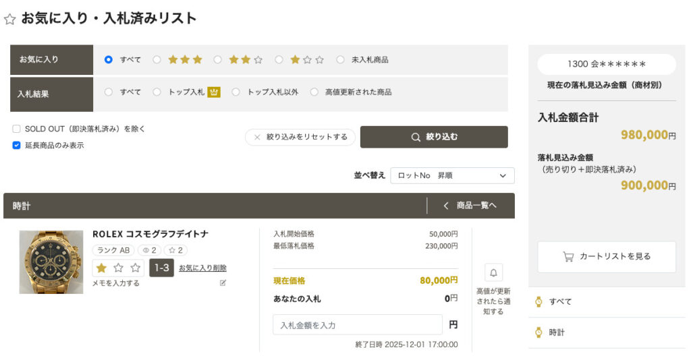Click the memo edit pencil icon
Image resolution: width=691 pixels, height=358 pixels.
click(223, 283)
